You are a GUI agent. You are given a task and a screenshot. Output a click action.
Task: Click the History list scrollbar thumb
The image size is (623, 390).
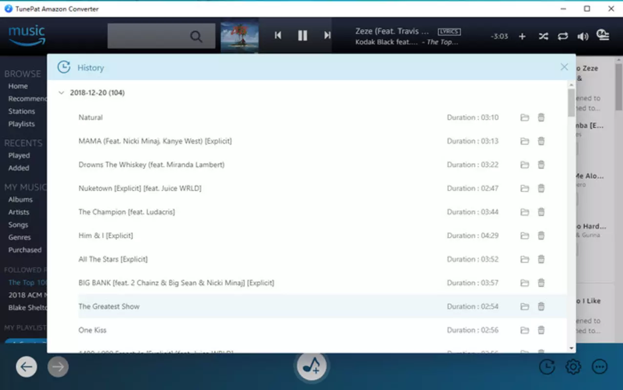coord(571,103)
